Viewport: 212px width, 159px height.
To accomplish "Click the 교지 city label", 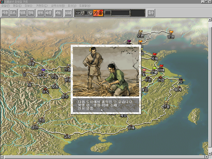I will [67, 137].
